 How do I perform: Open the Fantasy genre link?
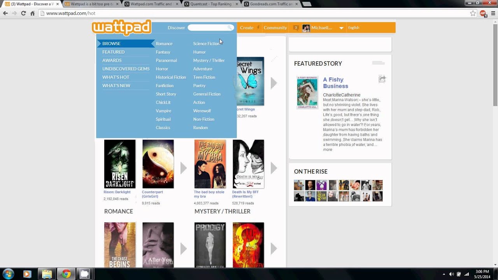point(163,52)
